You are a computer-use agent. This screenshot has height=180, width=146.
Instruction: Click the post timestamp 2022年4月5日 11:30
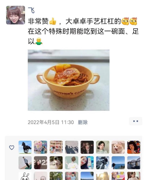coord(51,122)
